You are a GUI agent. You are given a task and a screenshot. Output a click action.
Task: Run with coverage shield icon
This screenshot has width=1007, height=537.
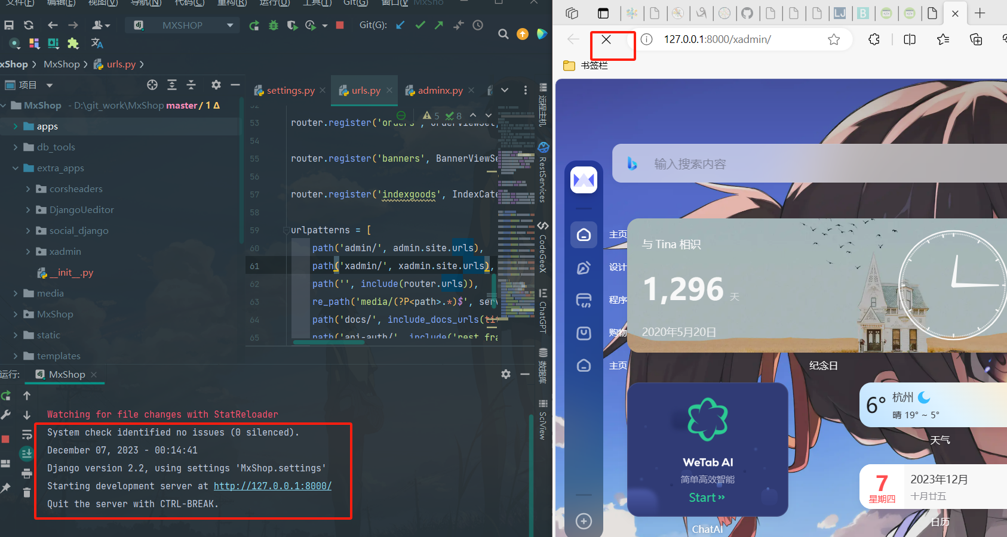(292, 25)
